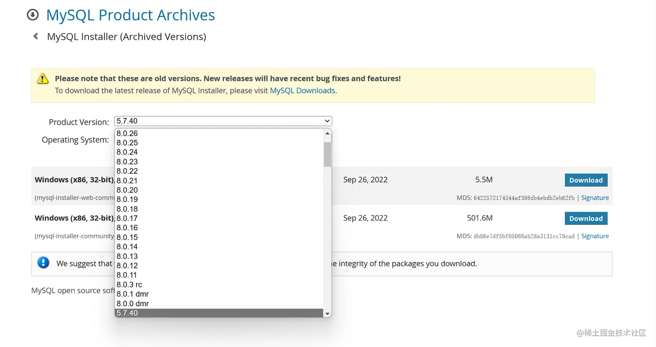Screen dimensions: 656x347
Task: Download the 501.6M installer
Action: [x=586, y=218]
